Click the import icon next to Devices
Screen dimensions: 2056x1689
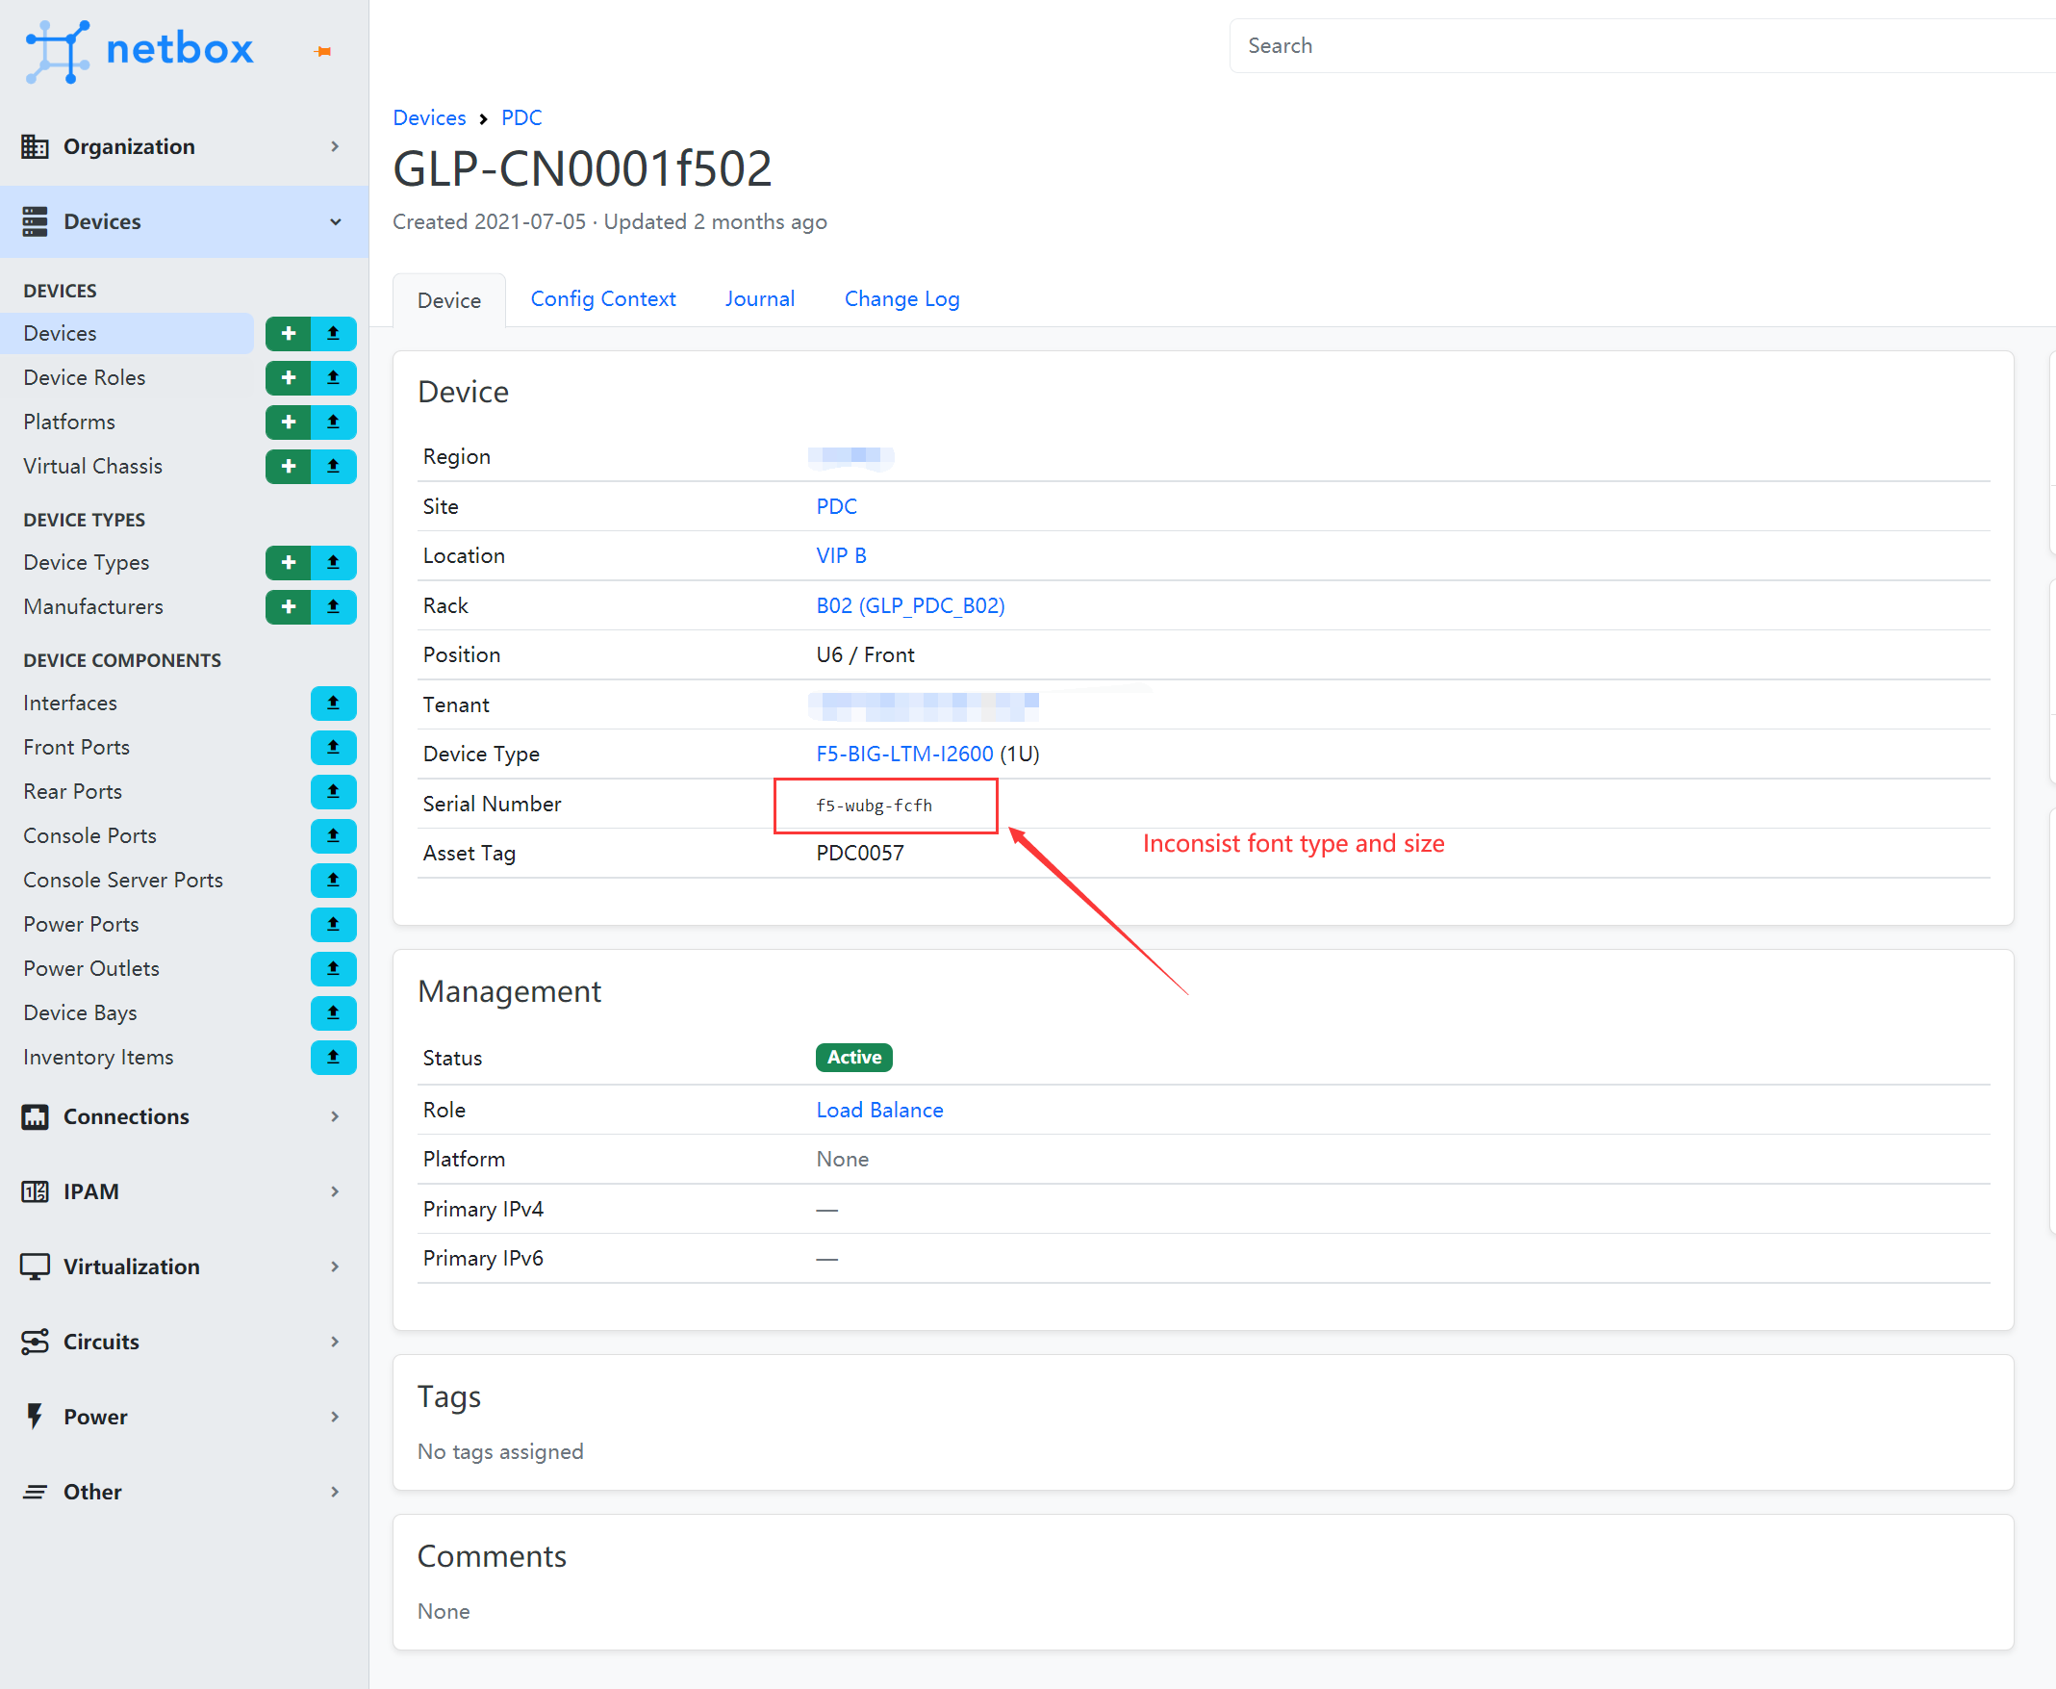point(334,333)
